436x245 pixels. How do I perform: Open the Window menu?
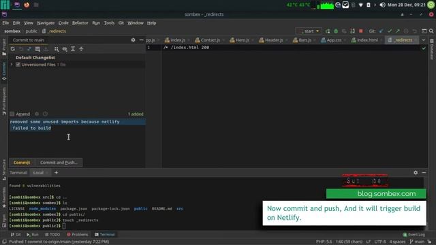pyautogui.click(x=136, y=22)
